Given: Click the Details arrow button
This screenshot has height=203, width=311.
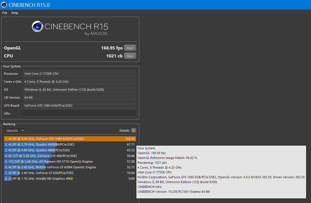Looking at the screenshot, I should tap(134, 130).
